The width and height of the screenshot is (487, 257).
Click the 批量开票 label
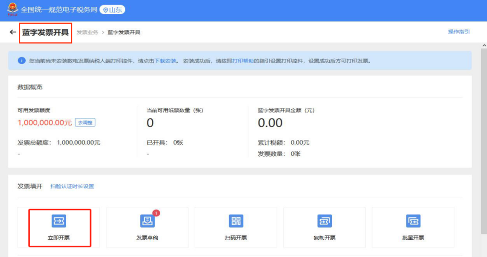[x=413, y=238]
